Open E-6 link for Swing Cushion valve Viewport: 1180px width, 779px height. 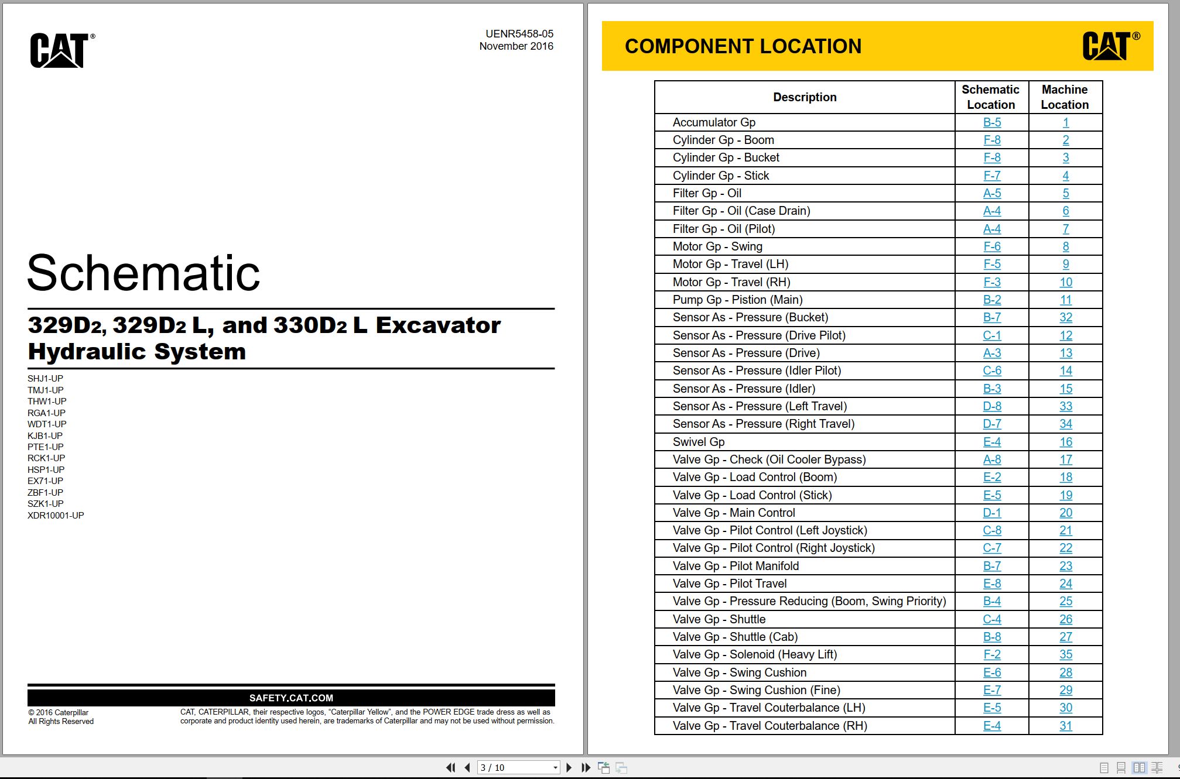tap(992, 672)
